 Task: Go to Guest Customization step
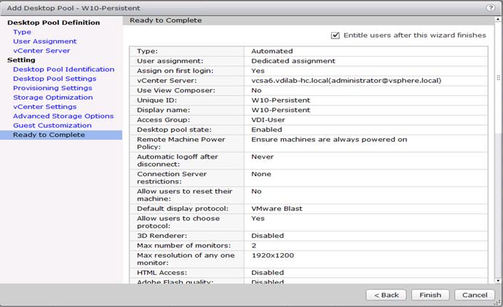click(52, 125)
